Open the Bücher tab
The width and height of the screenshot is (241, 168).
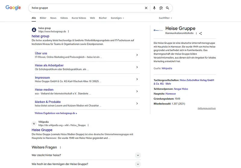pyautogui.click(x=103, y=18)
